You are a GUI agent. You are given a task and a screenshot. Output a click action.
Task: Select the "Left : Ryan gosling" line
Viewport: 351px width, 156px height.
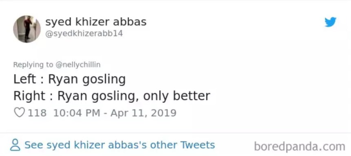69,80
